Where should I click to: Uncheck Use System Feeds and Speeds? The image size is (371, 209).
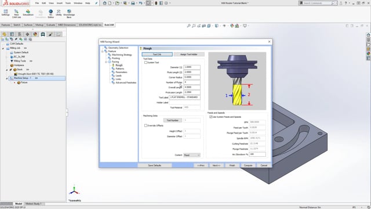[211, 117]
